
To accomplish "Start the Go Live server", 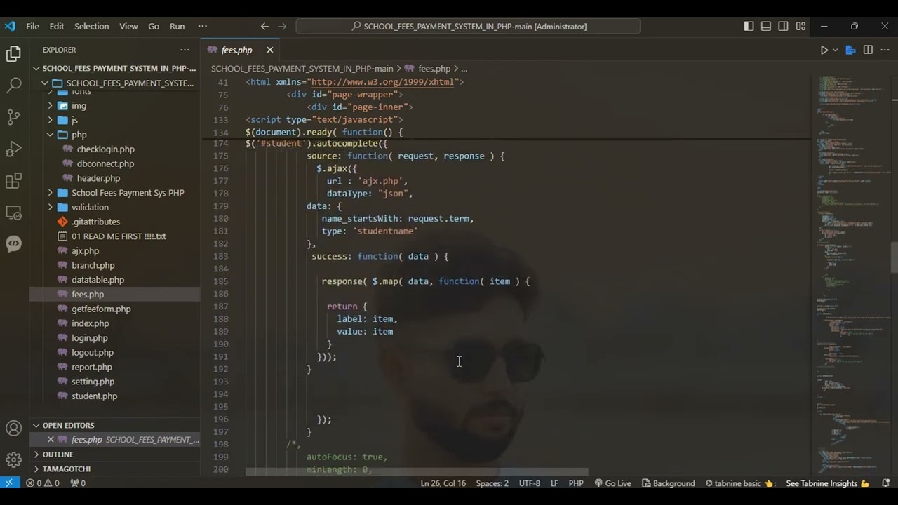I will tap(612, 483).
